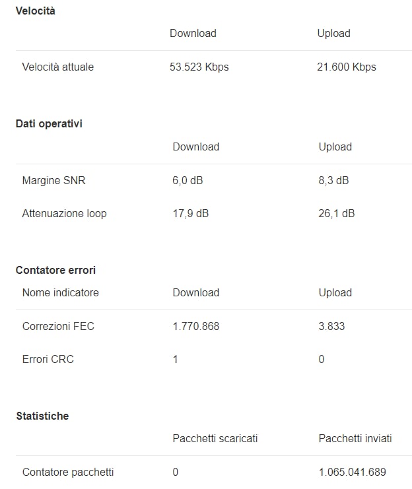
Task: Click the 21.600 Kbps upload speed value
Action: [347, 67]
